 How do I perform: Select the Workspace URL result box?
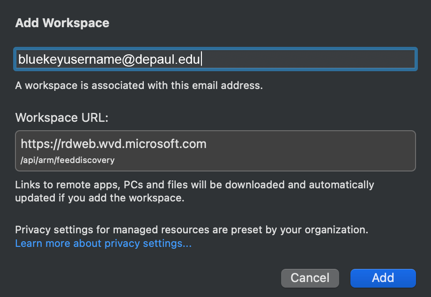pyautogui.click(x=215, y=151)
